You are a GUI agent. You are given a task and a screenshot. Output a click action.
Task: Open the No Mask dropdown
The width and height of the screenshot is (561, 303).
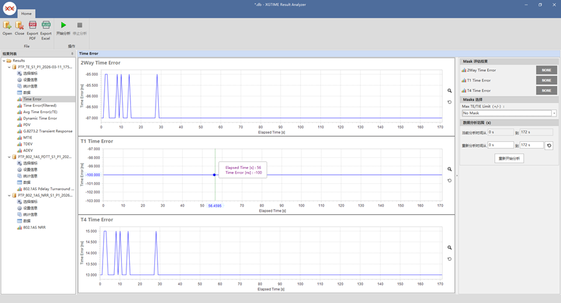[x=555, y=113]
